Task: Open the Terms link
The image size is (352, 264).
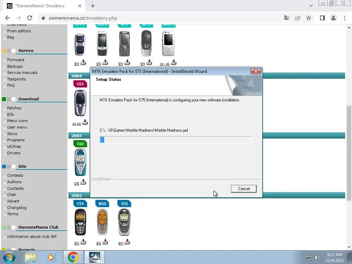Action: 13,214
